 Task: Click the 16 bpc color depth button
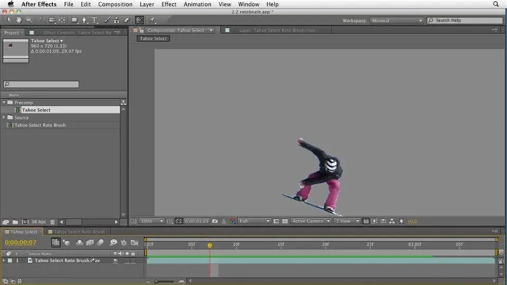click(x=39, y=222)
